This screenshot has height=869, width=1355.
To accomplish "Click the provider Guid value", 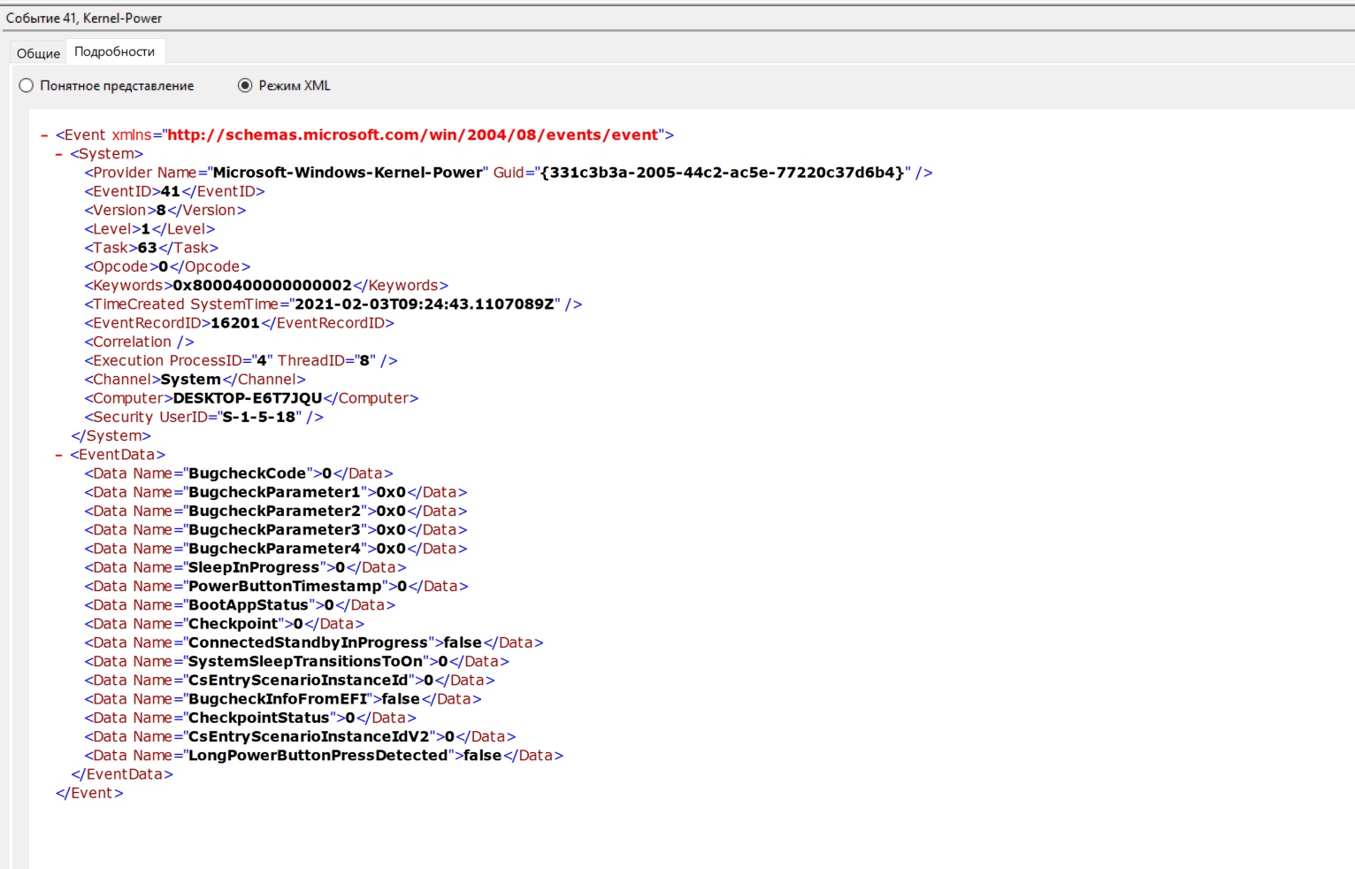I will 722,173.
